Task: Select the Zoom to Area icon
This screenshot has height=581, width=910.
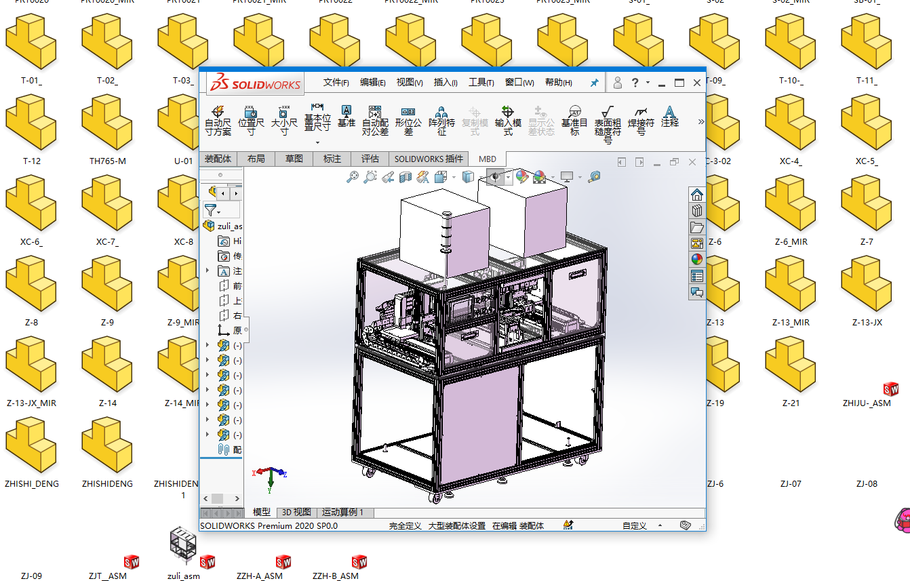Action: [x=370, y=177]
